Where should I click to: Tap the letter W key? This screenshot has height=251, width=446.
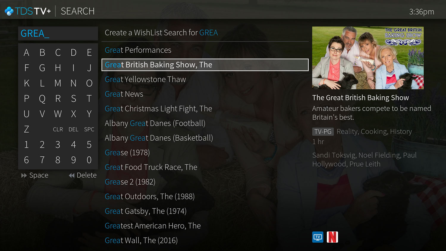[x=58, y=114]
